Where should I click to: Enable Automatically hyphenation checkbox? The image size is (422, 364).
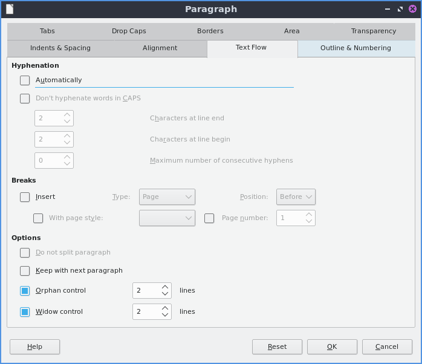point(25,80)
